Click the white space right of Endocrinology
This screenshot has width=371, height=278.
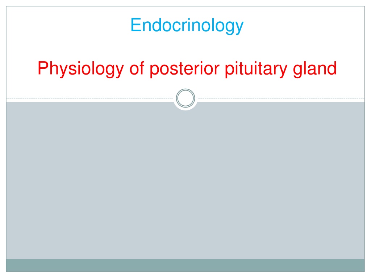[x=304, y=26]
